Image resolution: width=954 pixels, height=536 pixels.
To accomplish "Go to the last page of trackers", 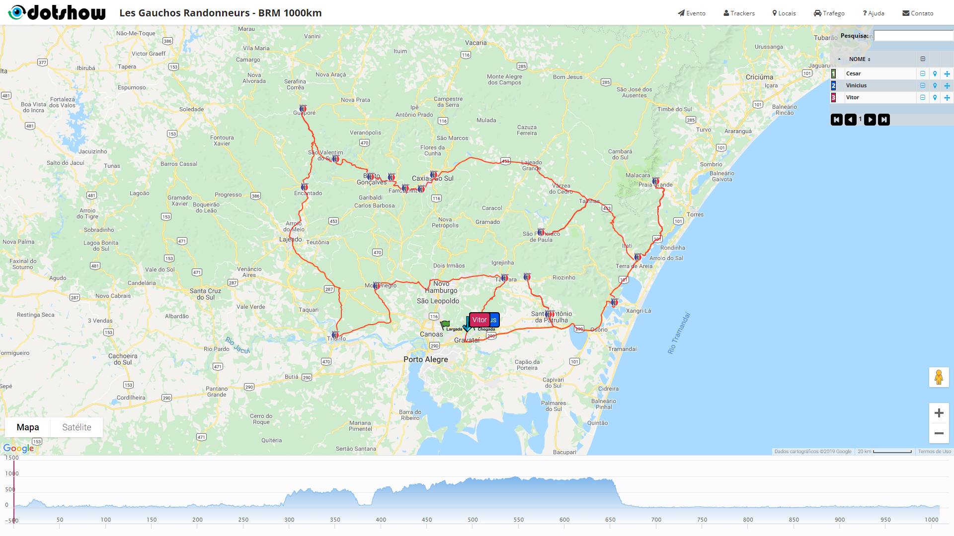I will click(x=884, y=120).
